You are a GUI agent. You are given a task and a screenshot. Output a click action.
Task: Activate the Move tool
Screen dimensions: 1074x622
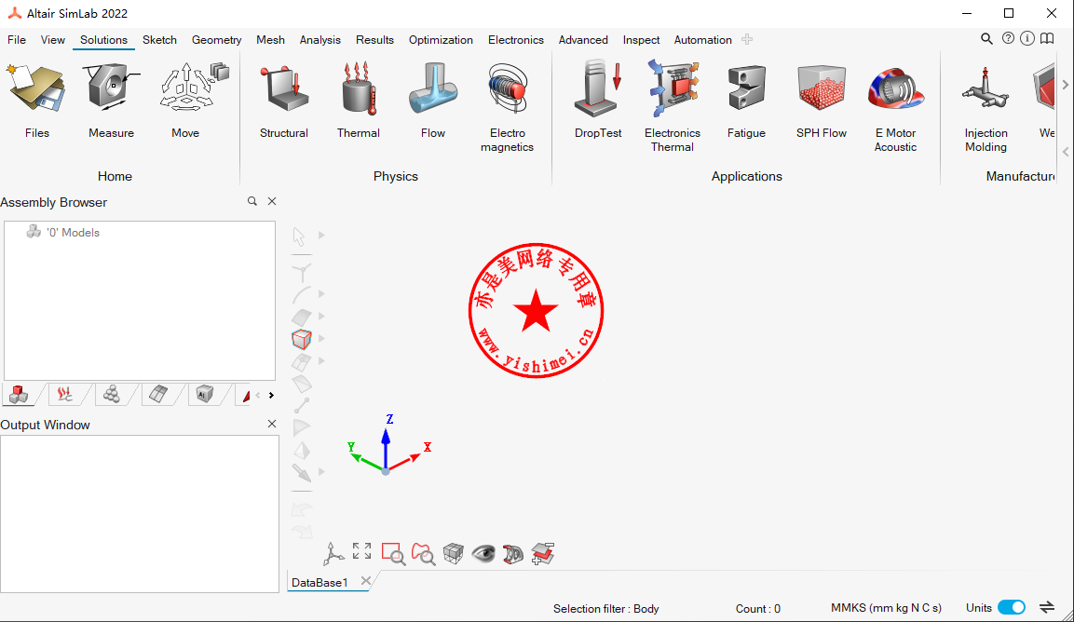pyautogui.click(x=185, y=100)
